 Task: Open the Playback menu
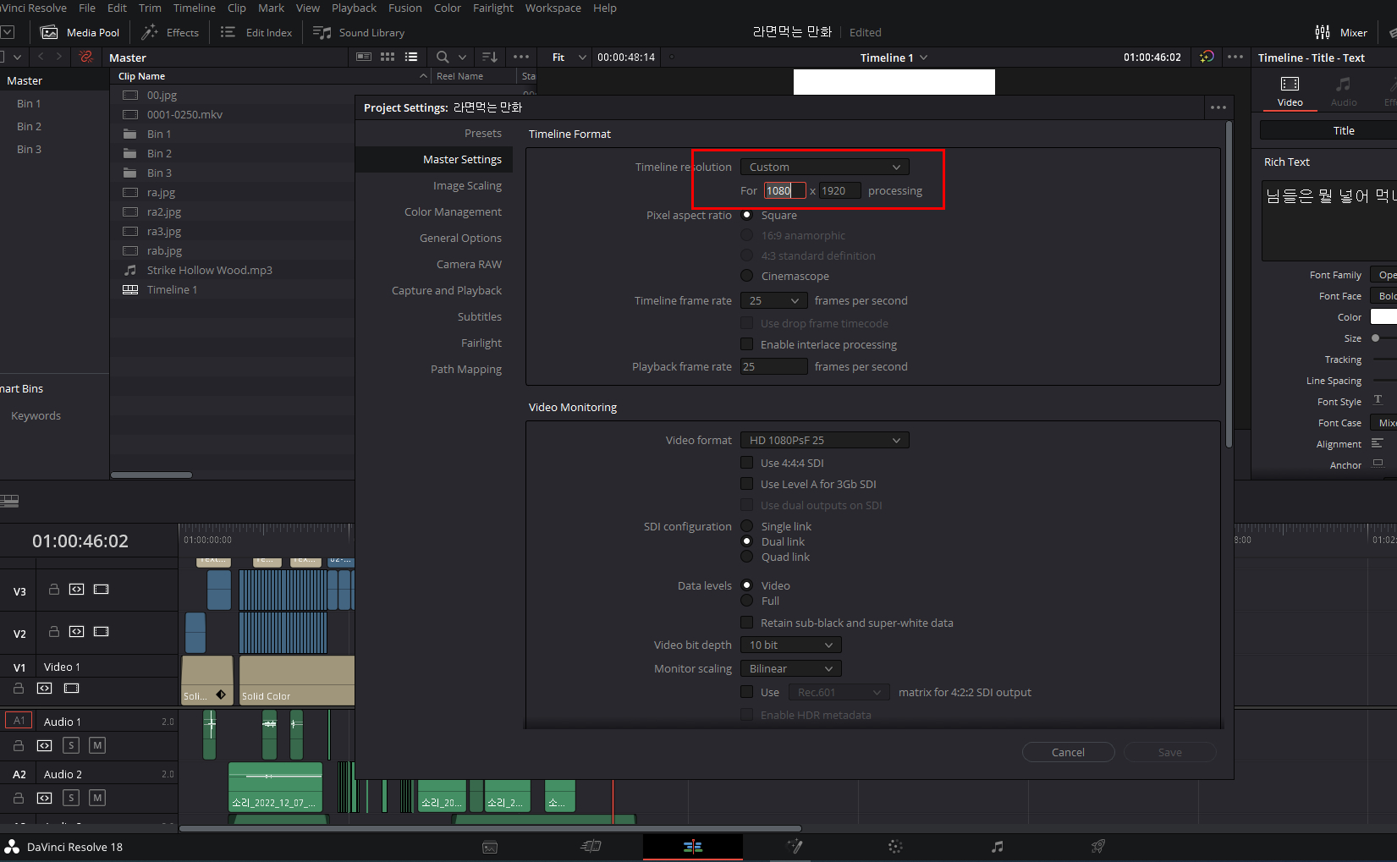[x=354, y=8]
